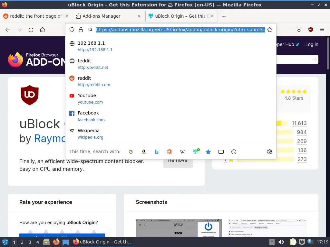The width and height of the screenshot is (330, 247).
Task: Click the address bar URL field
Action: coord(180,30)
